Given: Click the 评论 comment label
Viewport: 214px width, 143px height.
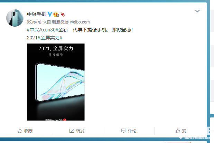Looking at the screenshot, I should click(132, 131).
